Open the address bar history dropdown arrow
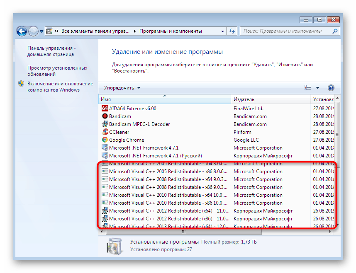This screenshot has width=356, height=273. pos(222,31)
